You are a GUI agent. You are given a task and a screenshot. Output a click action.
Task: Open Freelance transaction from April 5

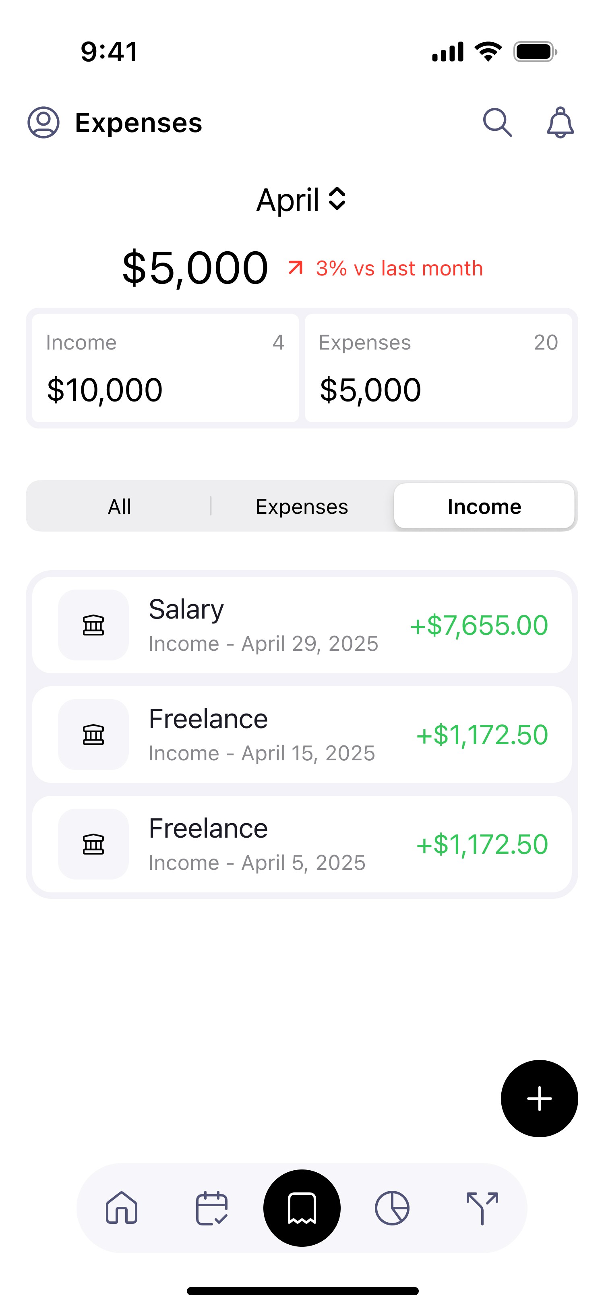302,844
